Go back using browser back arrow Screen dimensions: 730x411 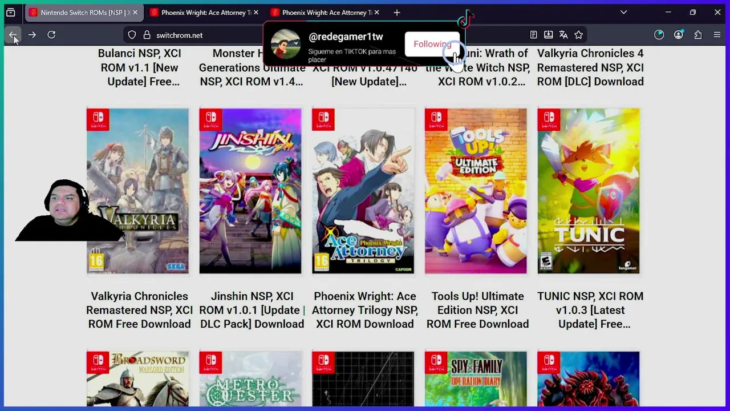13,35
